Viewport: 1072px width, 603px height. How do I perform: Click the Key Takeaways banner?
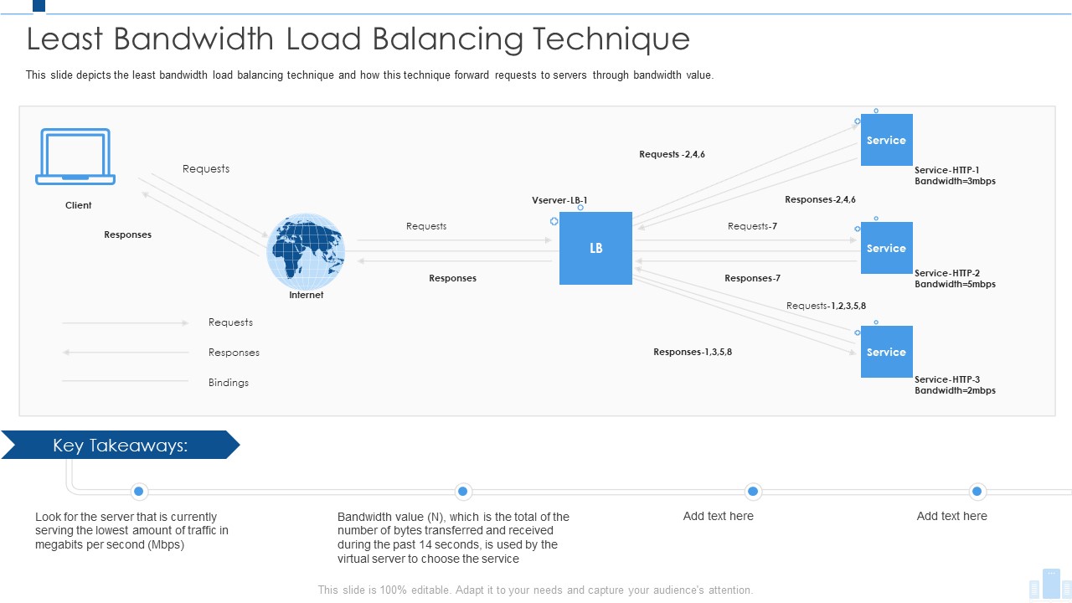point(120,446)
